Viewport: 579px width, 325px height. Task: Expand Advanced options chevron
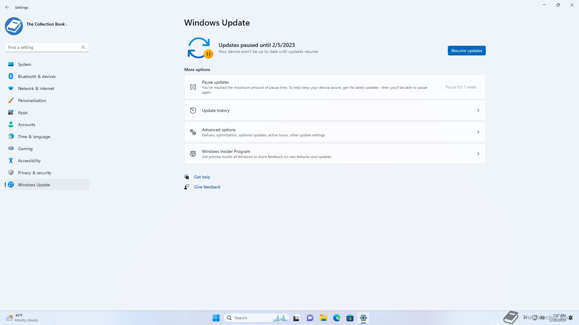[x=478, y=132]
